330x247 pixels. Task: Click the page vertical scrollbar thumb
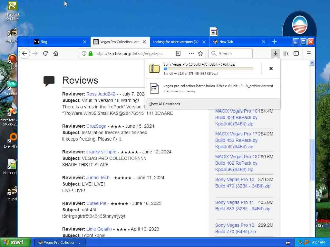click(x=312, y=160)
